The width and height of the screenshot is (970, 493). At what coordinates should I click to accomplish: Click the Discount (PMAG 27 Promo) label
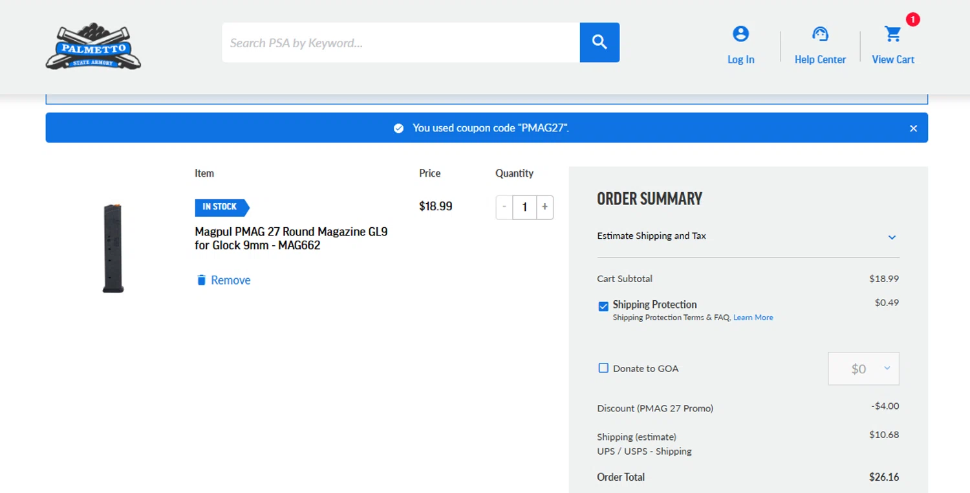655,408
